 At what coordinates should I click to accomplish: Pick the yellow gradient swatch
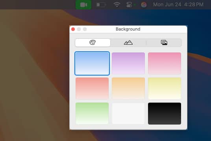click(x=165, y=89)
